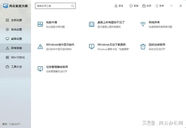Minimize the 风云系统大师 window
The width and height of the screenshot is (186, 128).
tap(171, 6)
